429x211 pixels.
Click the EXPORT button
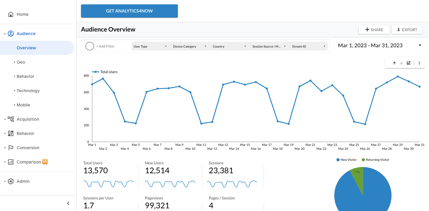coord(407,29)
